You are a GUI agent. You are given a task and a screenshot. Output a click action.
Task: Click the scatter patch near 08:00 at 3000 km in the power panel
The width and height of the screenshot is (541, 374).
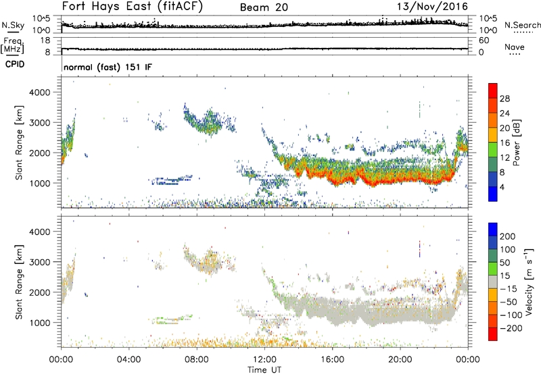pyautogui.click(x=204, y=121)
